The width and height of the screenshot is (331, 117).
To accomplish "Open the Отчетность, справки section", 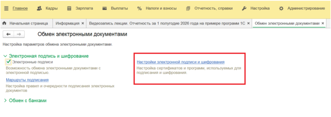I will pos(213,8).
